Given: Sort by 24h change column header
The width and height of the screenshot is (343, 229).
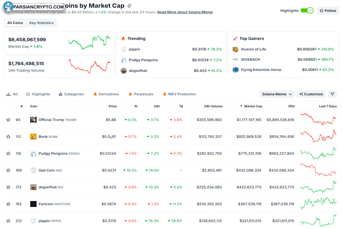Looking at the screenshot, I should 156,106.
